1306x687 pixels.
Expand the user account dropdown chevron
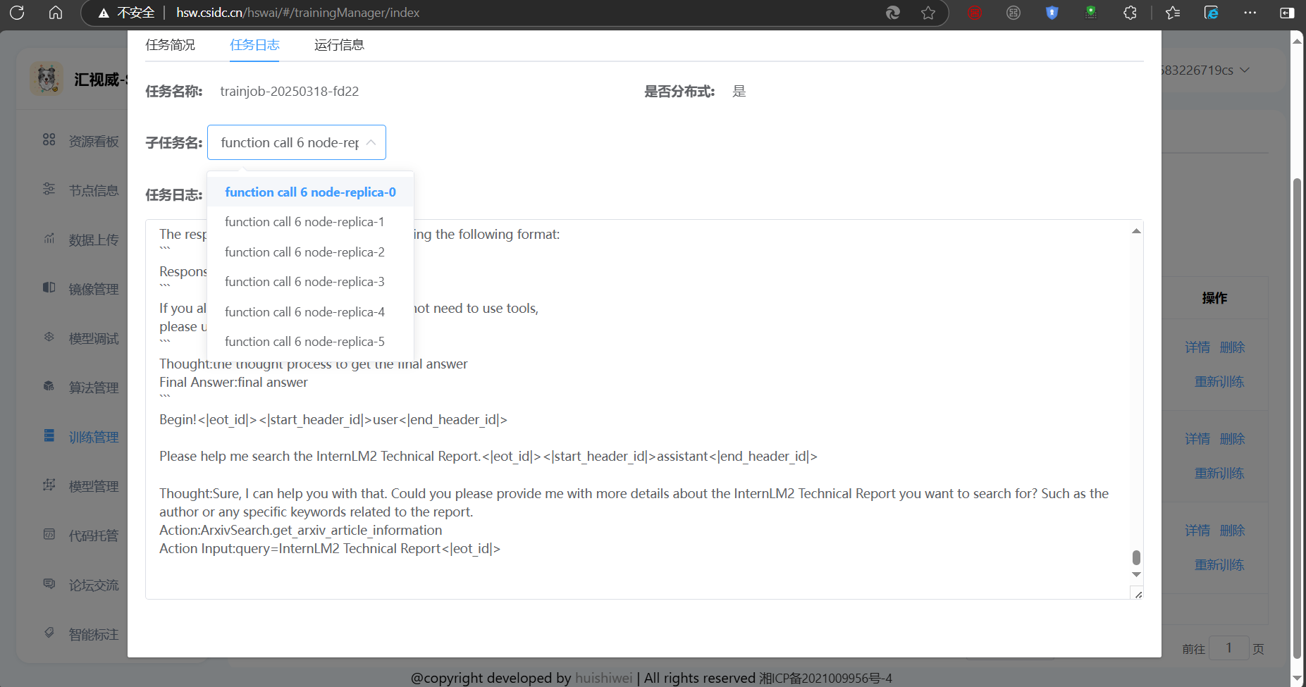coord(1245,70)
